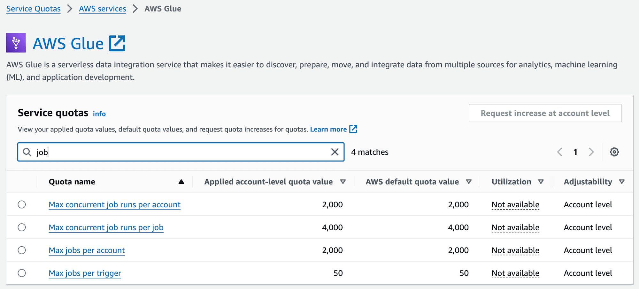The width and height of the screenshot is (639, 289).
Task: Click the '4 matches' result count
Action: [370, 152]
